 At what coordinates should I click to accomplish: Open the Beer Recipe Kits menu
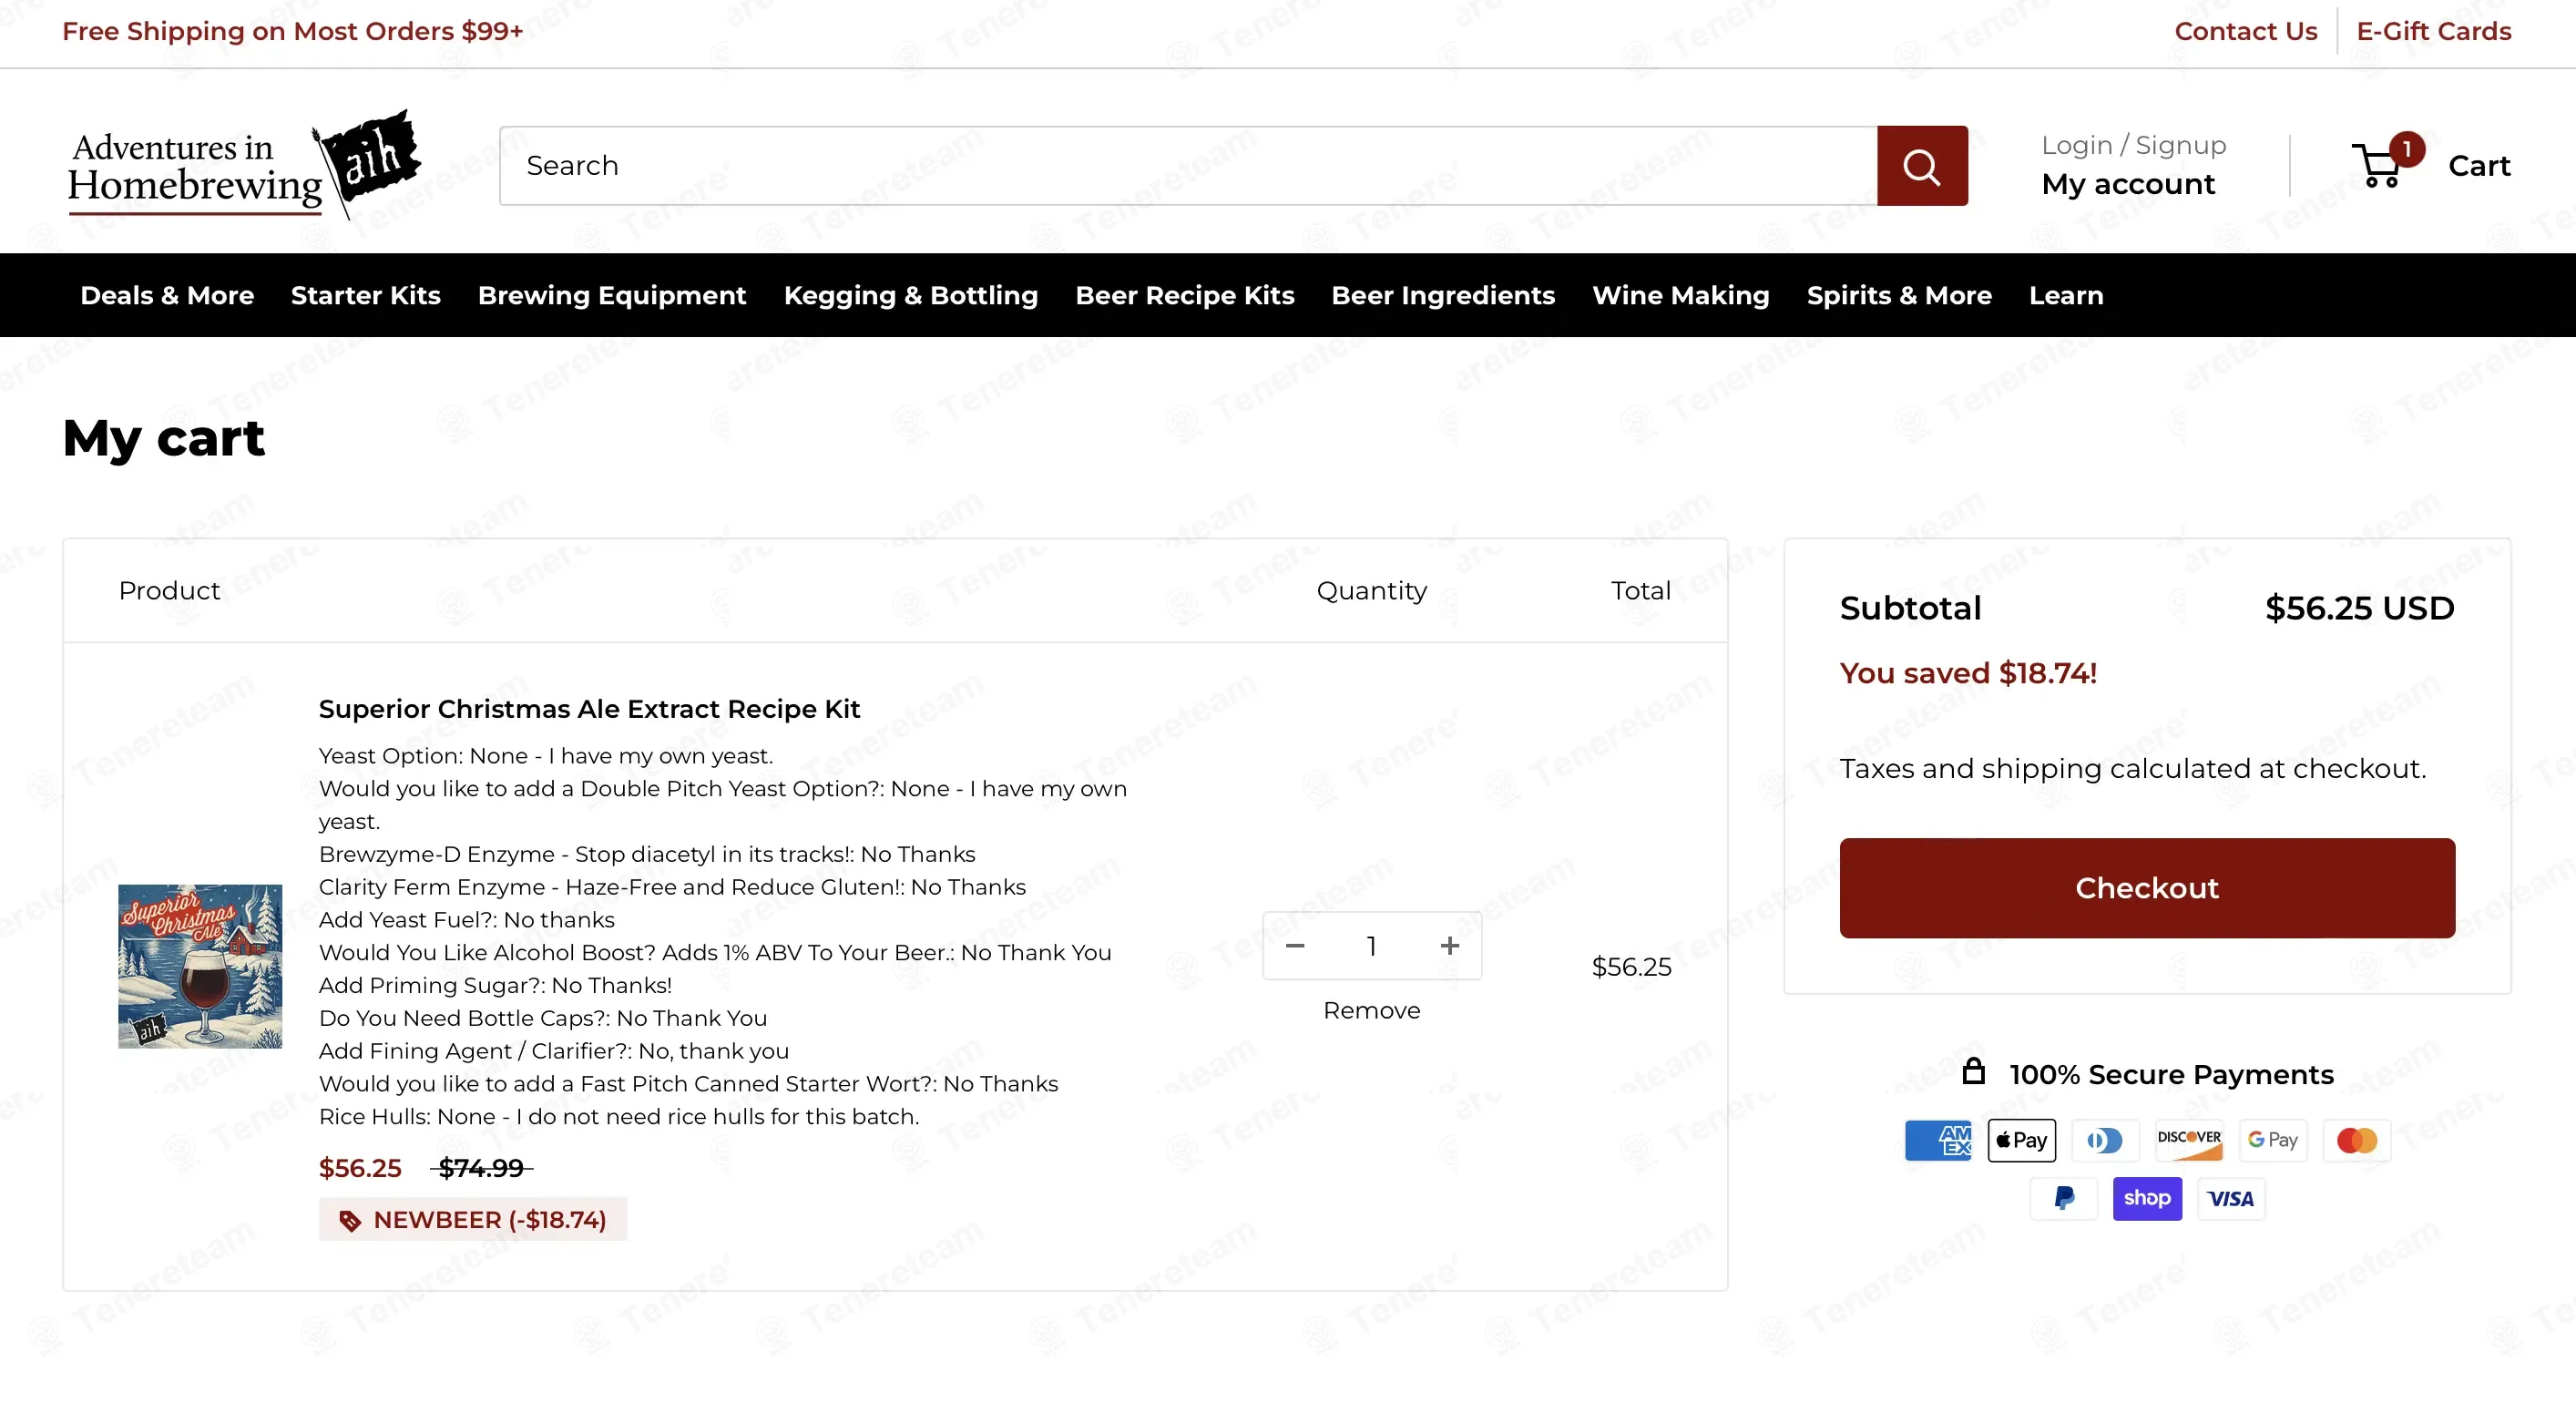tap(1185, 295)
